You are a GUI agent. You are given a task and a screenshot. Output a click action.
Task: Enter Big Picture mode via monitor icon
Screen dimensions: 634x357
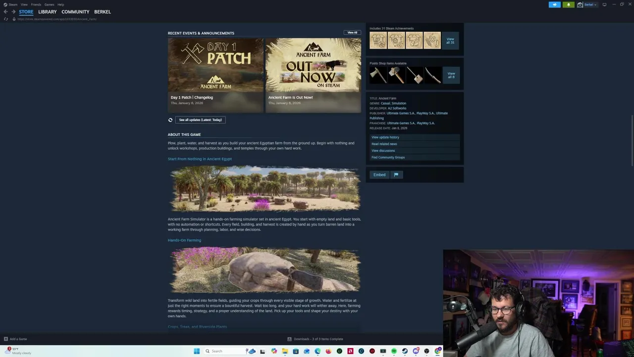pyautogui.click(x=604, y=4)
